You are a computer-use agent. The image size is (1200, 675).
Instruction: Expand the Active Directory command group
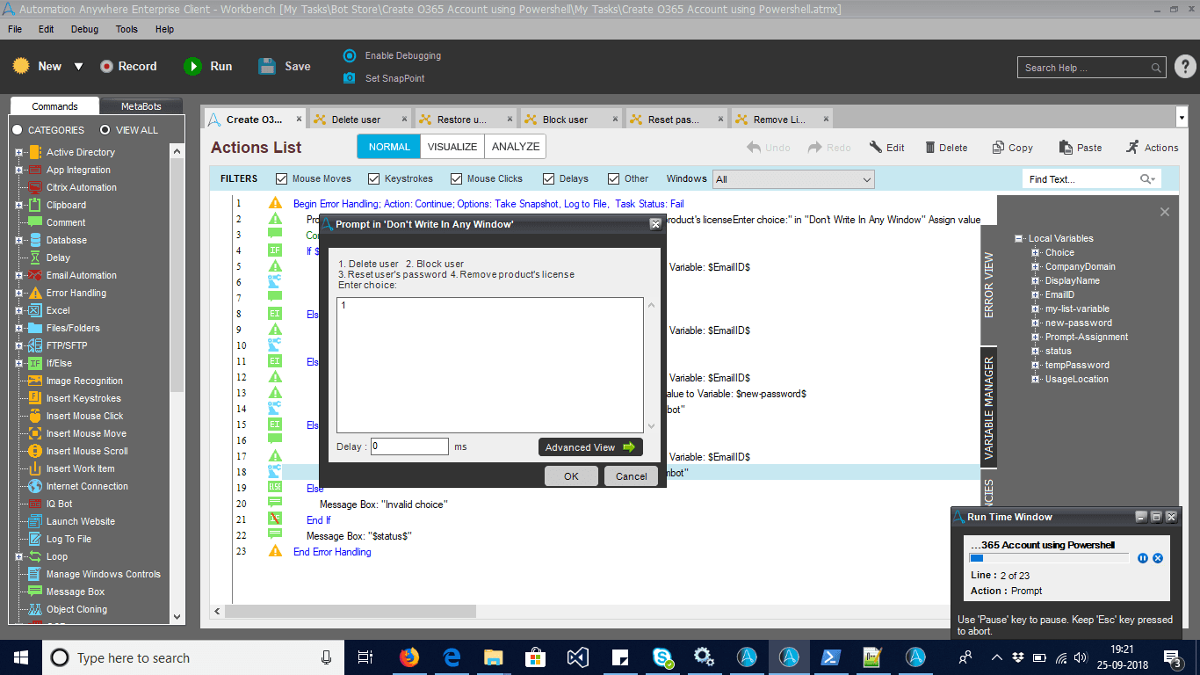point(19,152)
